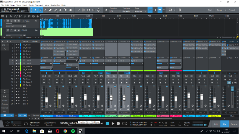239x134 pixels.
Task: Open the Input L+R dropdown
Action: [x=14, y=26]
